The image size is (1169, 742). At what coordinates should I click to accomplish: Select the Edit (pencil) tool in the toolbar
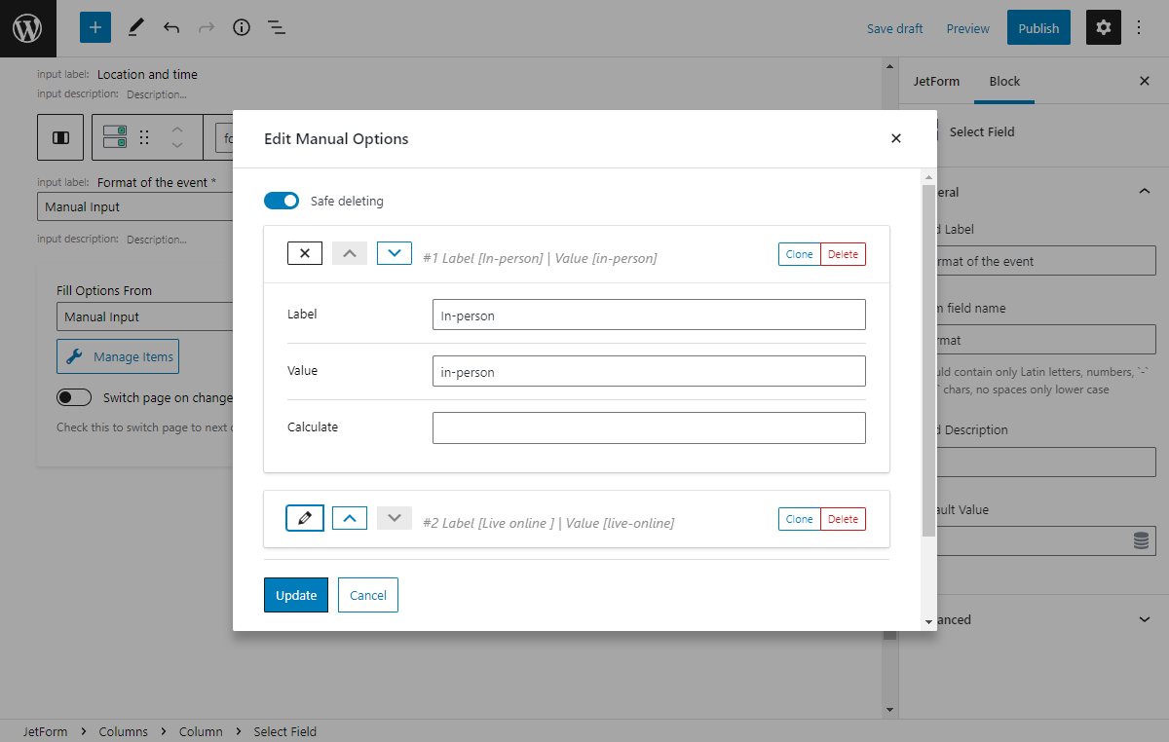(135, 27)
